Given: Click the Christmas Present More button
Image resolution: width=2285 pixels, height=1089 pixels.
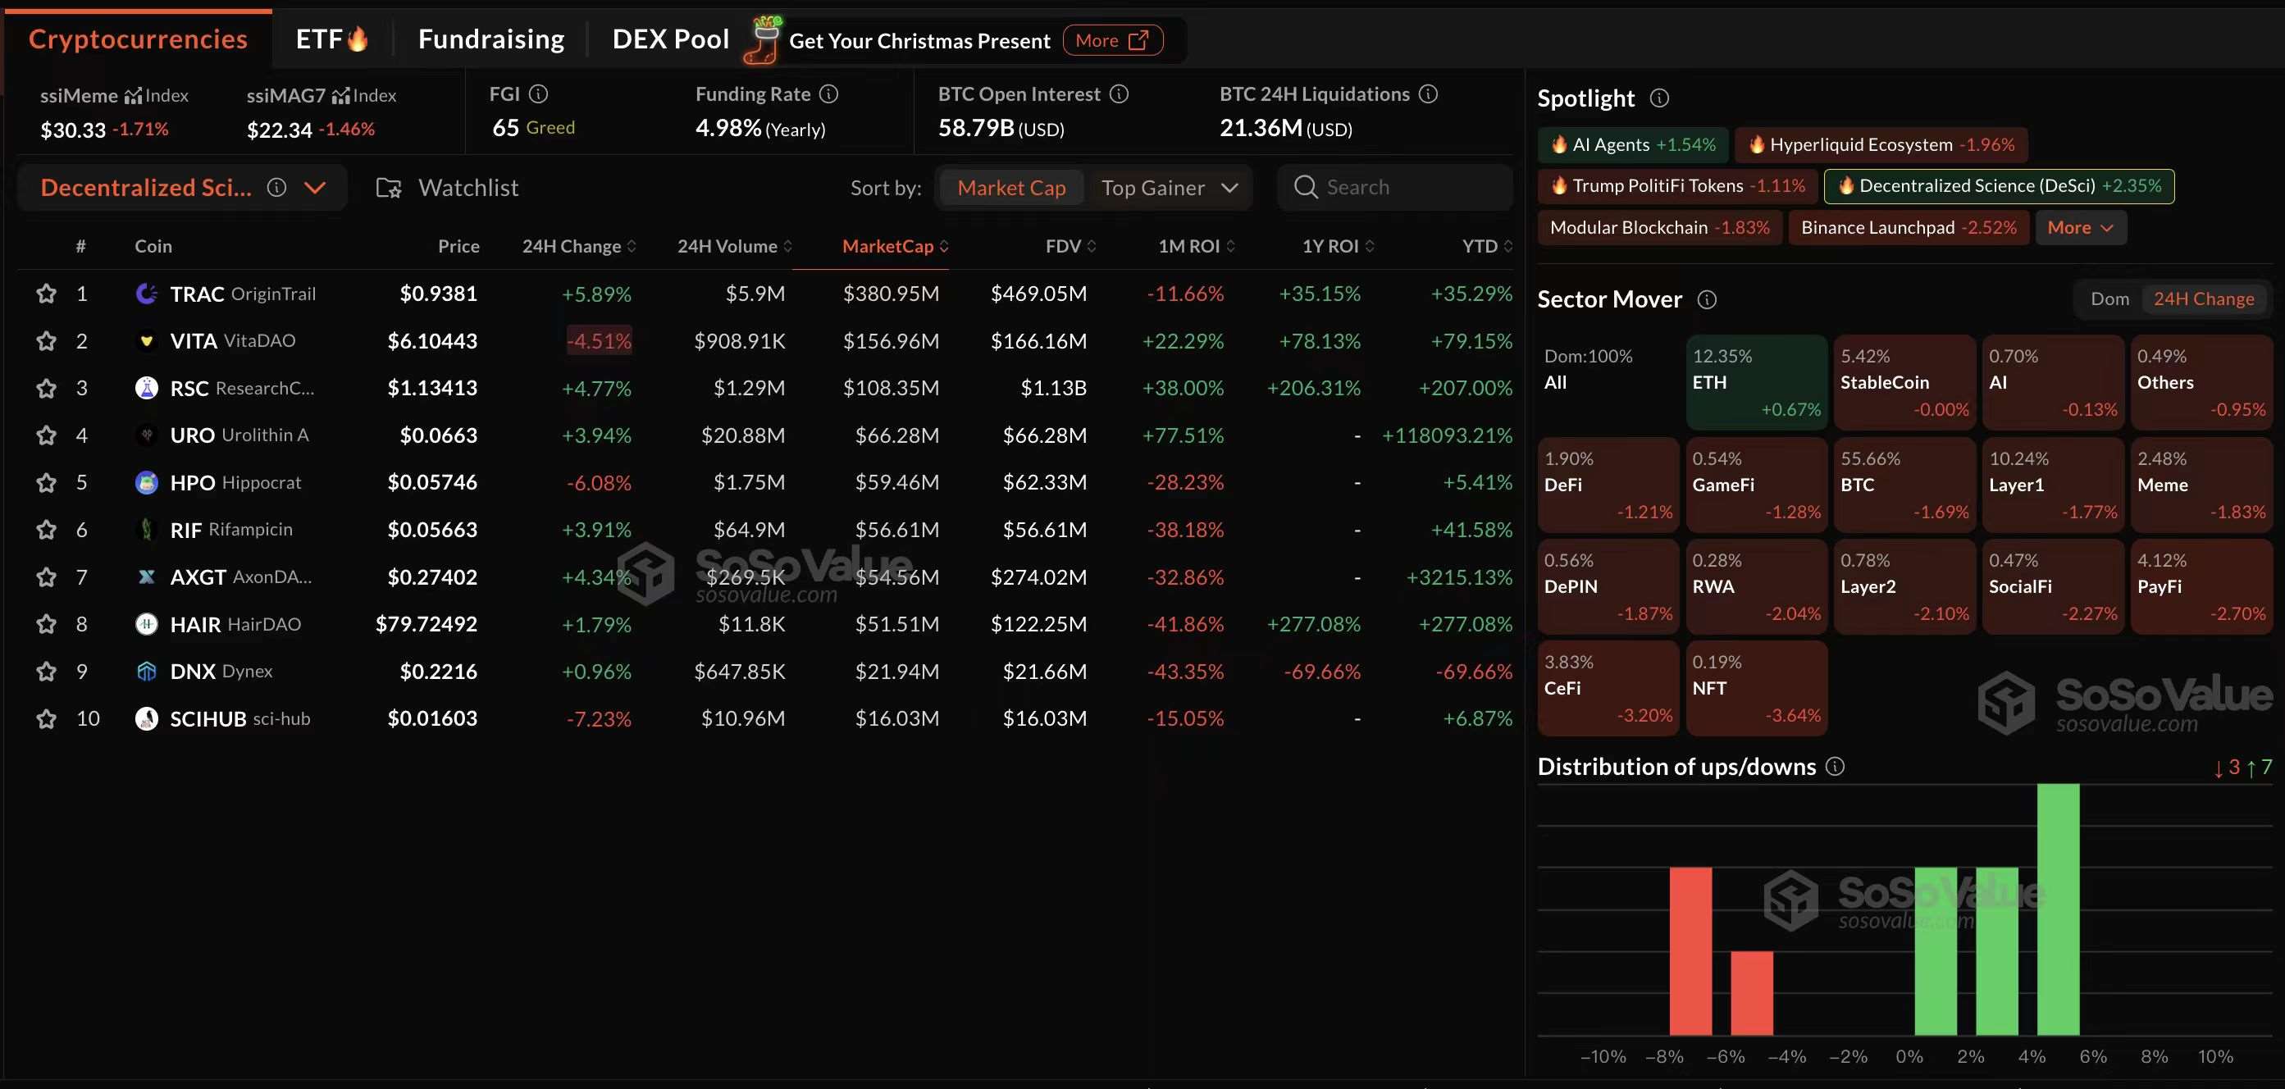Looking at the screenshot, I should pyautogui.click(x=1111, y=41).
